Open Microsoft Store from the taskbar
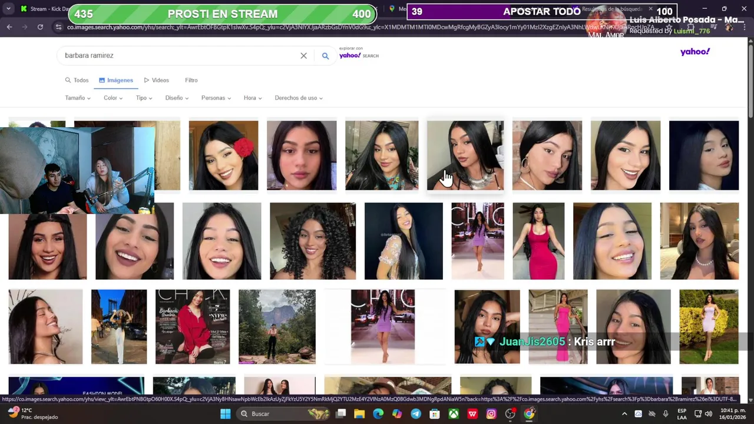Viewport: 754px width, 424px height. coord(435,414)
